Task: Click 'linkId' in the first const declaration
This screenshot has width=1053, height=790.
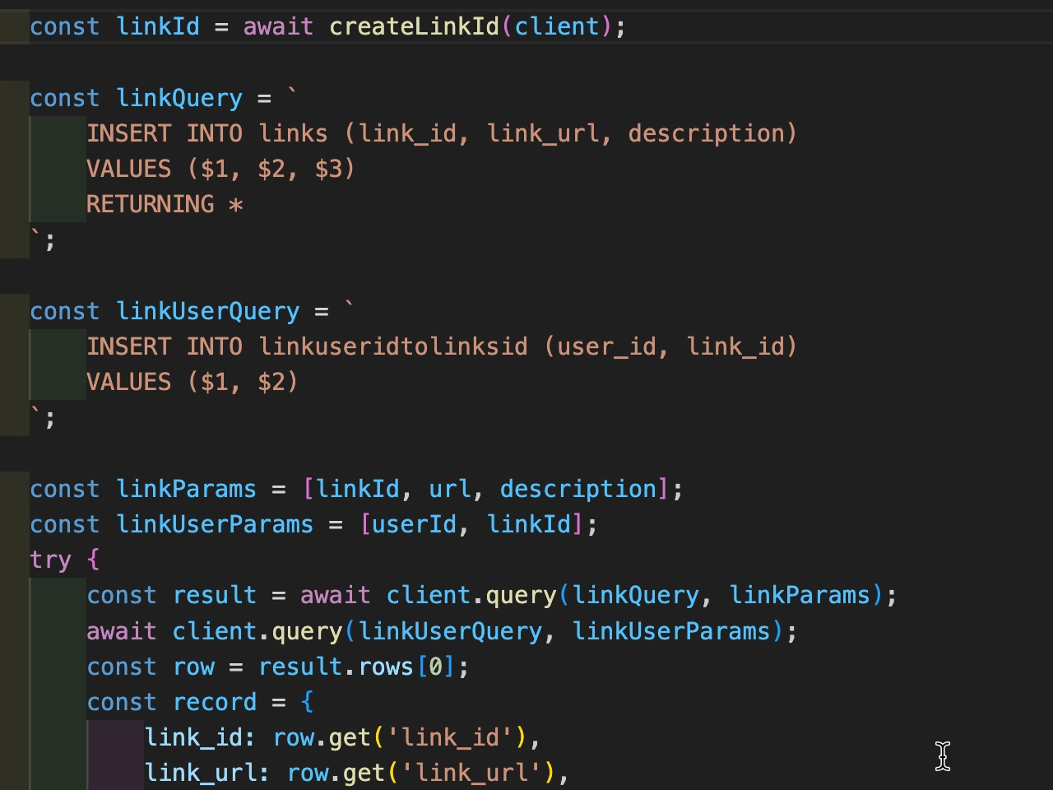Action: [x=158, y=26]
